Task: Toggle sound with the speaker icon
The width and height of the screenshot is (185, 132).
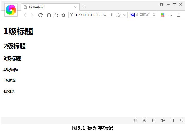Action: coord(163,120)
